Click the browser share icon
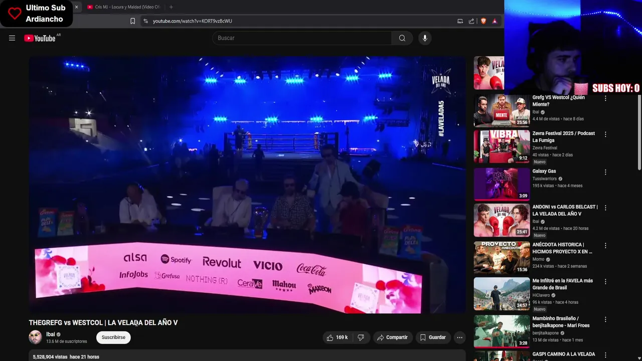The height and width of the screenshot is (361, 642). (x=471, y=21)
